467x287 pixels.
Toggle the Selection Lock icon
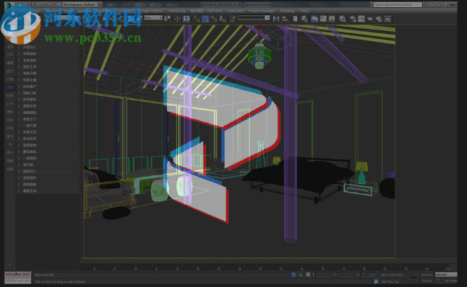click(301, 275)
